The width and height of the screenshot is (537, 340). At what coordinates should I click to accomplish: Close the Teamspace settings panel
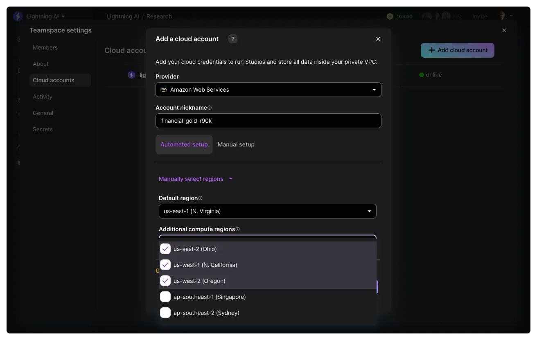[504, 30]
